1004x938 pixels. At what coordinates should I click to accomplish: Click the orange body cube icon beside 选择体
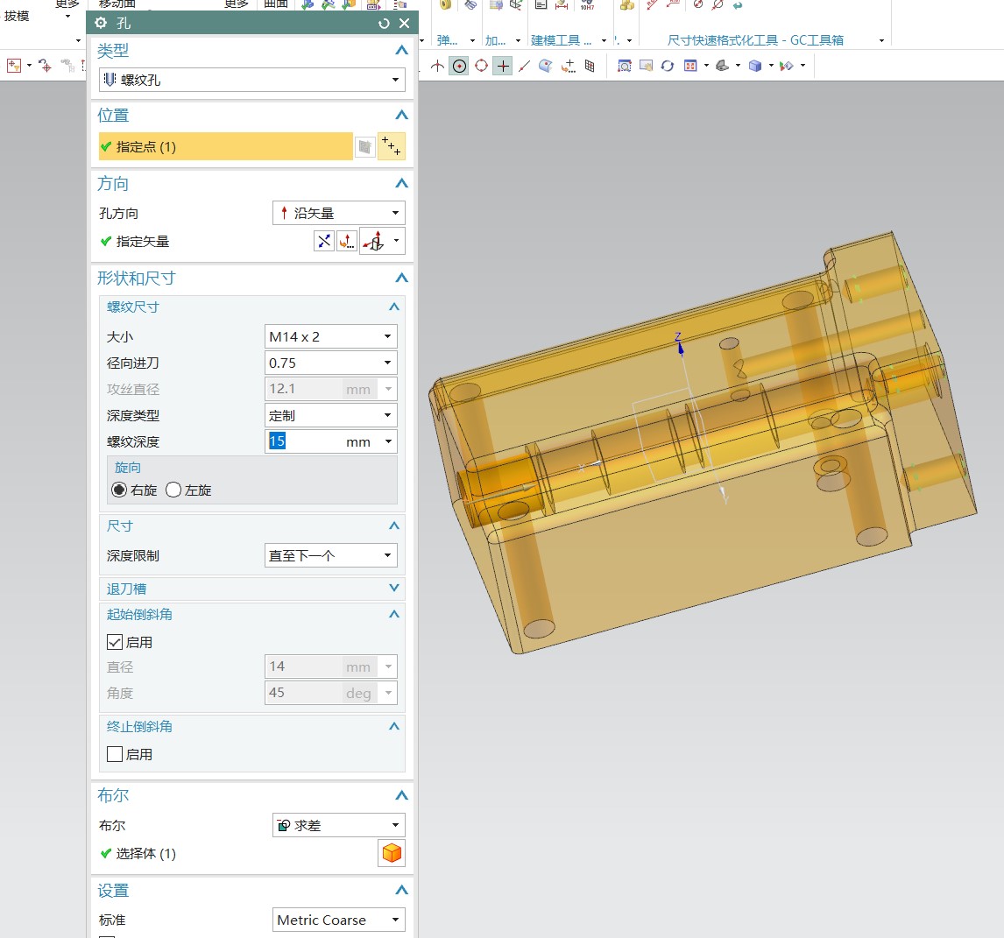coord(392,853)
